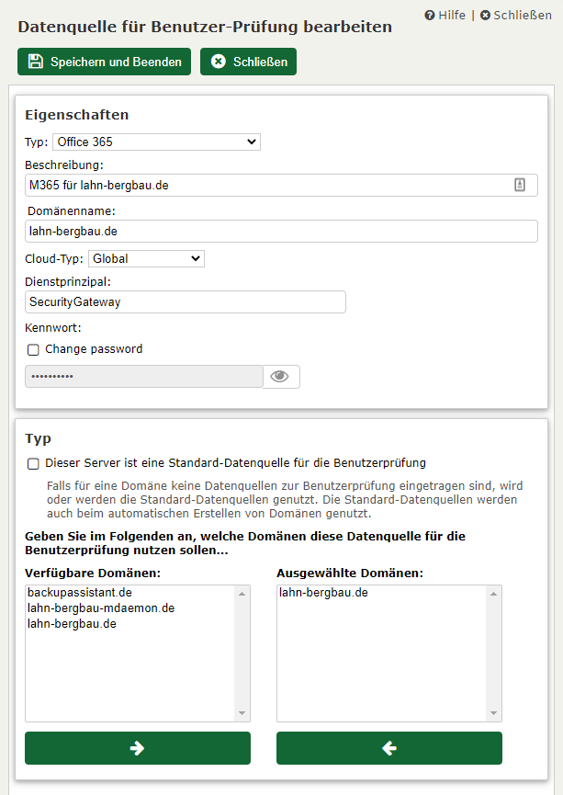This screenshot has width=563, height=795.
Task: Open the Typ dropdown showing Office 365
Action: coord(156,142)
